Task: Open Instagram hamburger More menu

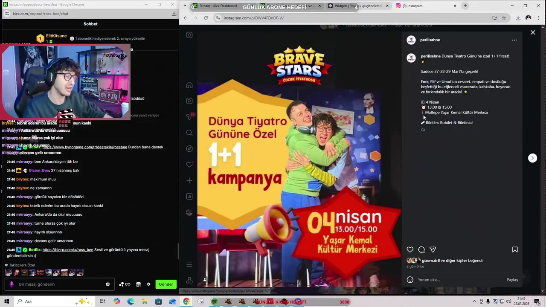Action: [189, 264]
